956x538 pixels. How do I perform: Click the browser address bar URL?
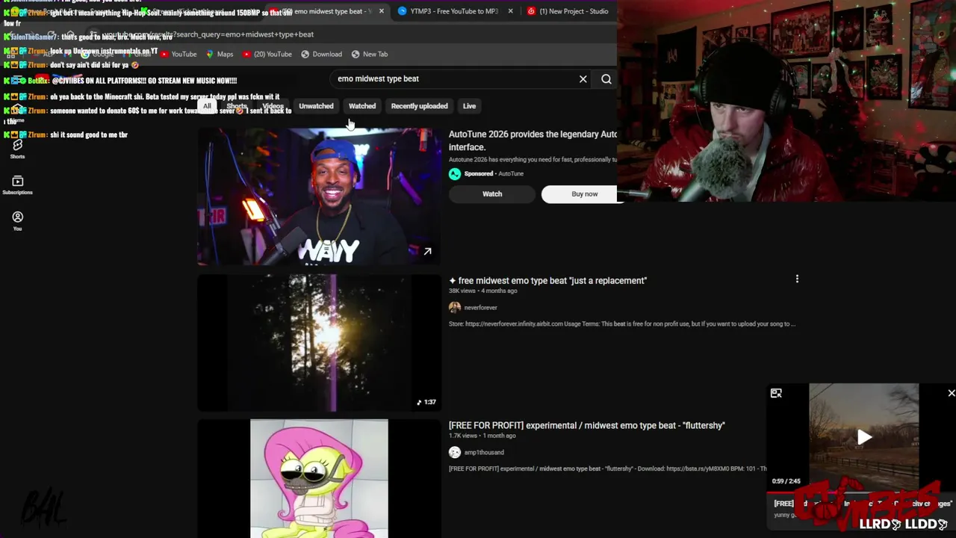click(x=209, y=34)
